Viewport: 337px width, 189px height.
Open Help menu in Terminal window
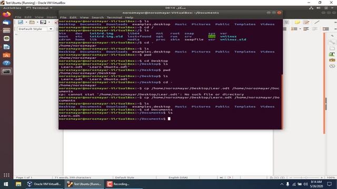tap(129, 17)
